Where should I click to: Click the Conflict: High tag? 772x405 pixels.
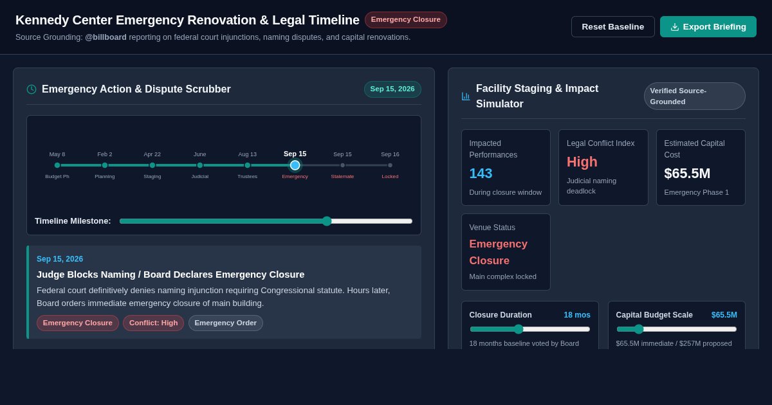(x=153, y=323)
